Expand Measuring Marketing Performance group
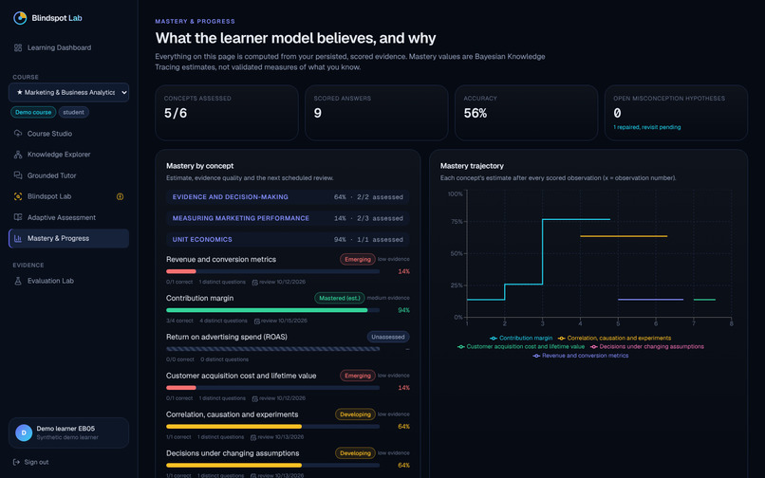Image resolution: width=765 pixels, height=478 pixels. pos(288,218)
